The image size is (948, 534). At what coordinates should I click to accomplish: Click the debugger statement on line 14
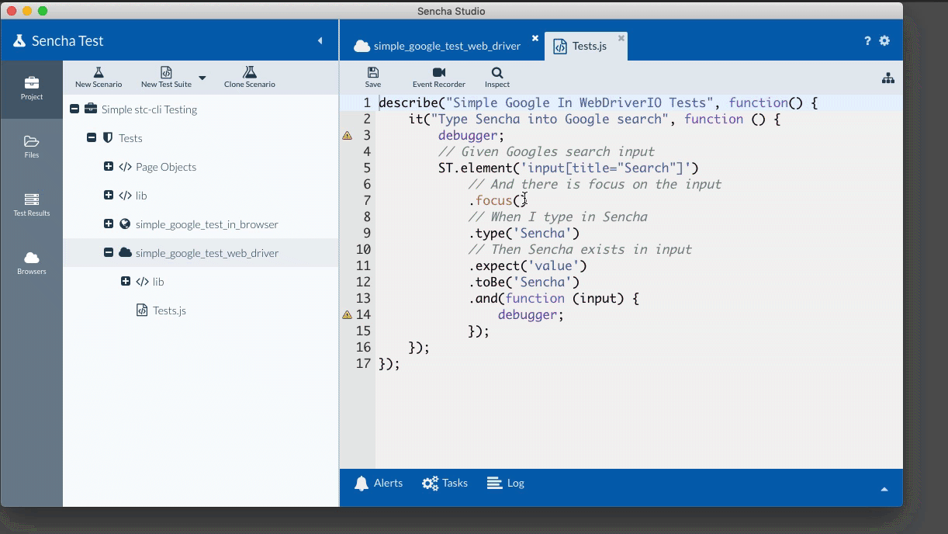(x=531, y=314)
